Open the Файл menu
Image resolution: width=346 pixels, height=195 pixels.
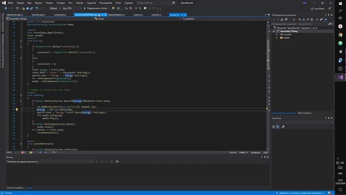(10, 3)
